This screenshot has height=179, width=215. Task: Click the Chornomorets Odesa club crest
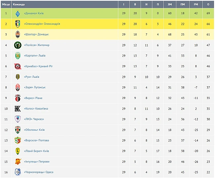(x=18, y=172)
